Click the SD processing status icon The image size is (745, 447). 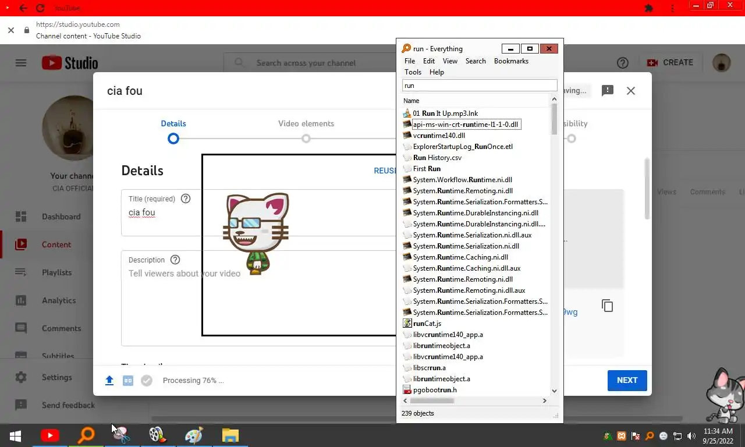click(128, 381)
